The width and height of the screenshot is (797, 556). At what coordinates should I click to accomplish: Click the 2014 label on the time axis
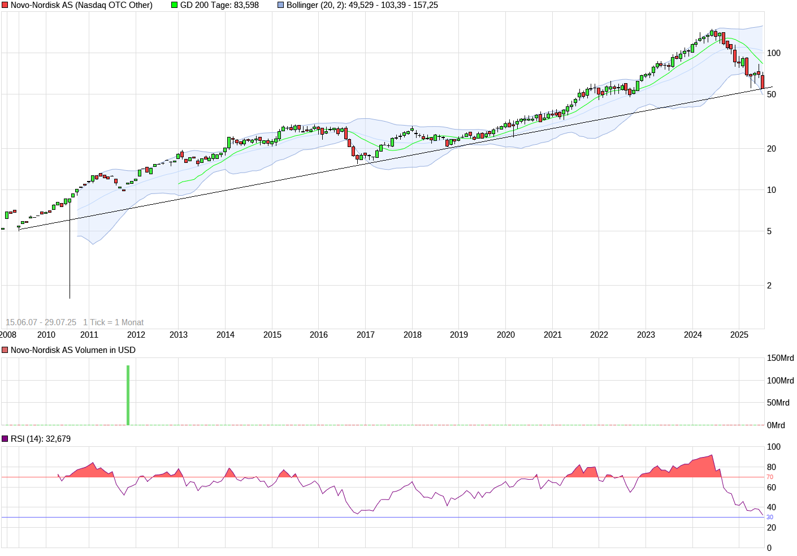click(226, 335)
